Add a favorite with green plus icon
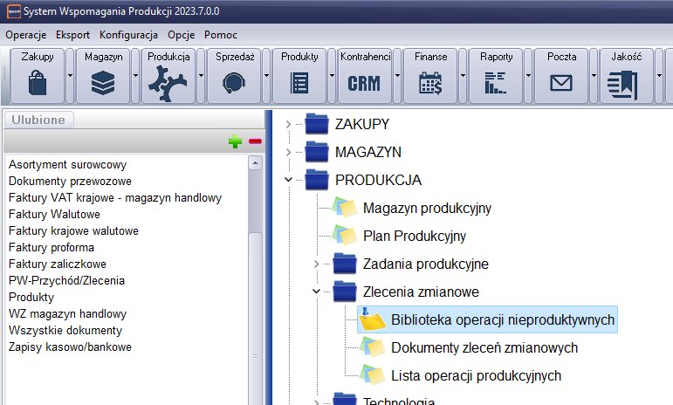 (236, 141)
